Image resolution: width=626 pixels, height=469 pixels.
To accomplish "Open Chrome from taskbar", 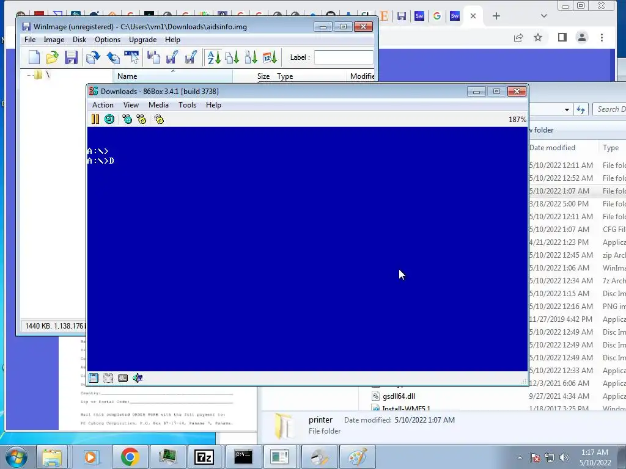I will [130, 457].
